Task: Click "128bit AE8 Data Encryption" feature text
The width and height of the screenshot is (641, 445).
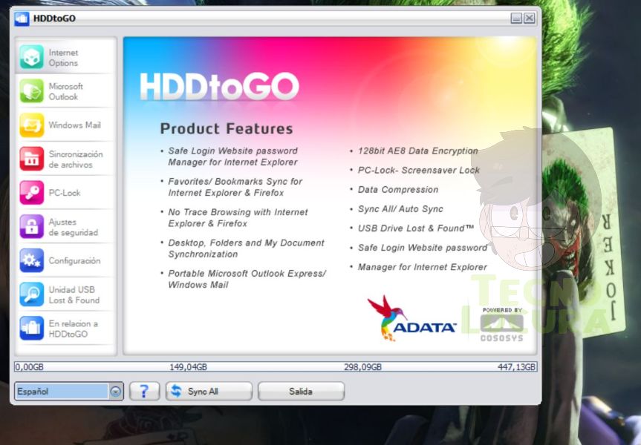Action: [417, 151]
